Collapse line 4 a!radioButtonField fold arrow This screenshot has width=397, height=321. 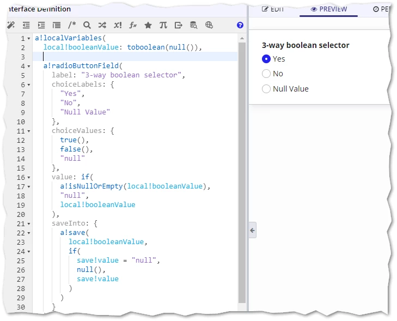coord(29,66)
